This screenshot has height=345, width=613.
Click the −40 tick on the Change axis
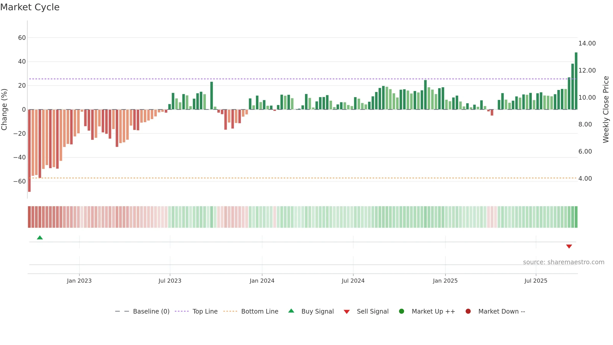pos(20,157)
